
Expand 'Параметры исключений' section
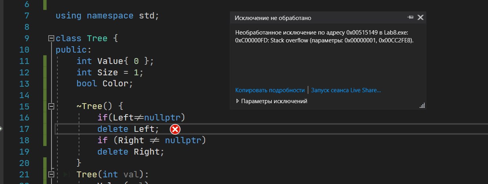(x=271, y=101)
